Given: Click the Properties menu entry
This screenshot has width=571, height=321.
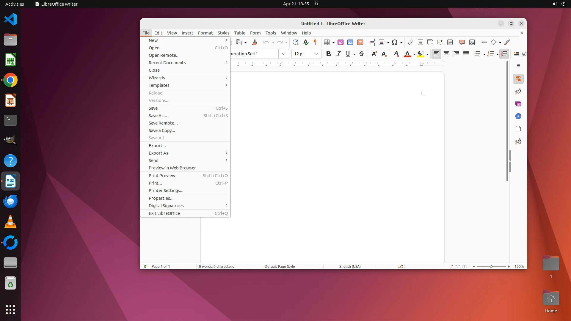Looking at the screenshot, I should tap(161, 198).
